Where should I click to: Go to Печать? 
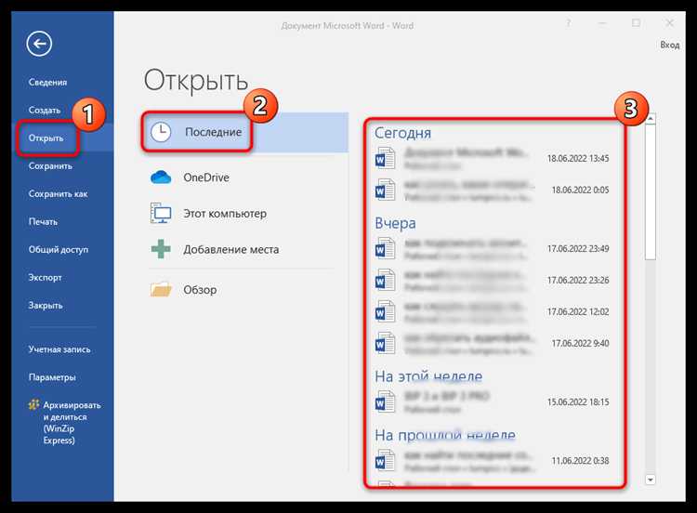click(43, 221)
